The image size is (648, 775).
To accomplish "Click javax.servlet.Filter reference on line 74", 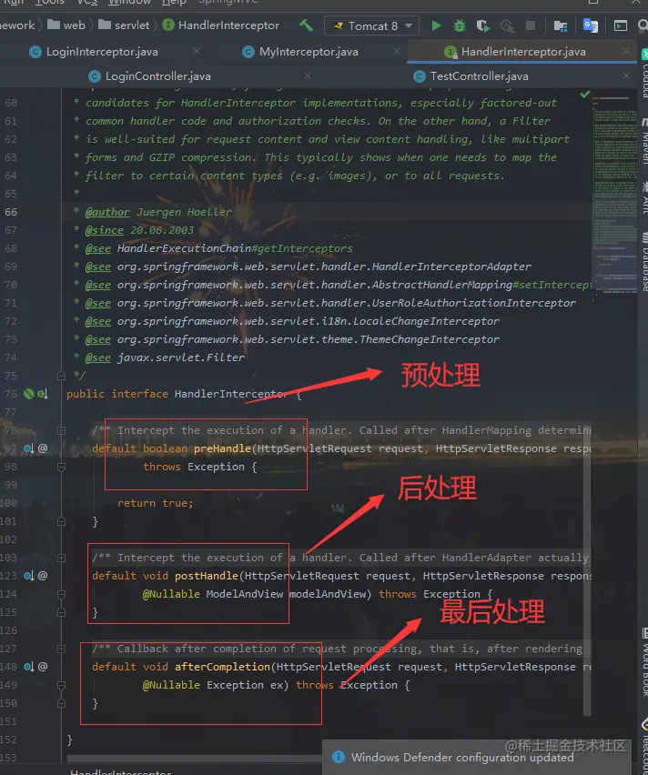I will pyautogui.click(x=181, y=357).
